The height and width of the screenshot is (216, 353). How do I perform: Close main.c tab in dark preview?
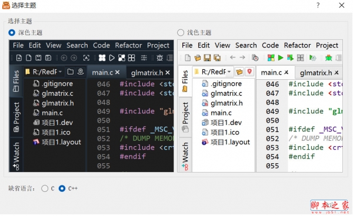[x=117, y=73]
